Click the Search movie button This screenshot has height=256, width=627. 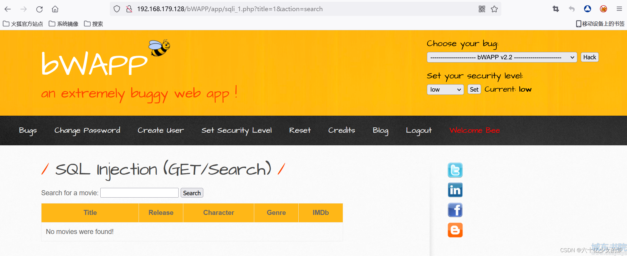pyautogui.click(x=192, y=193)
